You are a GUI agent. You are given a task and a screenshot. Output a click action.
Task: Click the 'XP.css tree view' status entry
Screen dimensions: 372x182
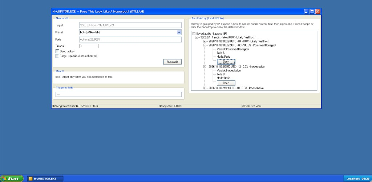pyautogui.click(x=251, y=106)
